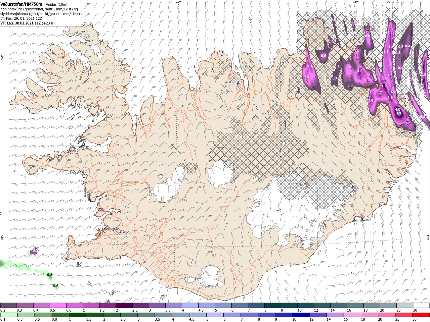Pick snow scale swatch starting at 12

point(322,306)
